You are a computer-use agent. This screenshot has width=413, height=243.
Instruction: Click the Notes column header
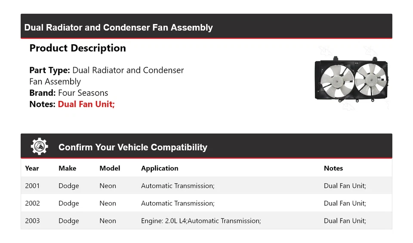click(333, 168)
